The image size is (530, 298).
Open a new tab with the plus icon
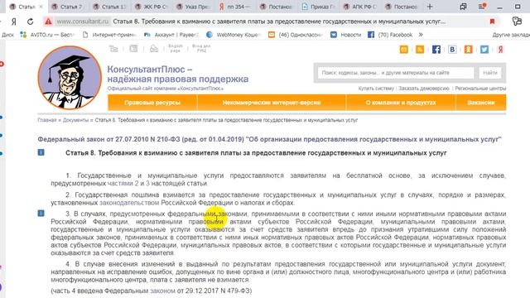tap(430, 7)
